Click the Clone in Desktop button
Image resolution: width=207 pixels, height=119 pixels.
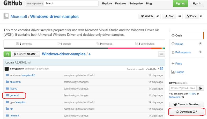point(187,104)
